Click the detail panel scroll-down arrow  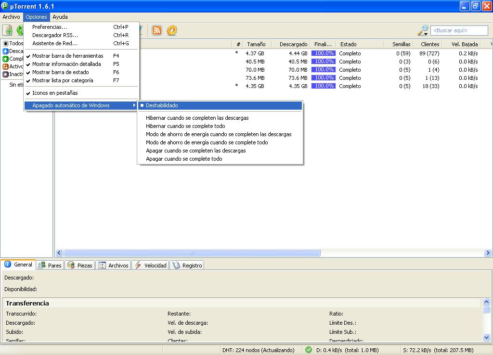click(486, 337)
